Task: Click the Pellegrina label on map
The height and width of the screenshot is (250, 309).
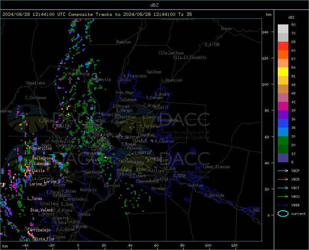Action: click(43, 158)
